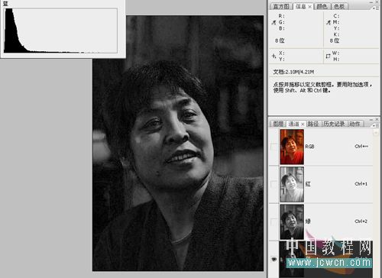Minimize the Info panel group
Viewport: 382px width, 278px height.
point(371,2)
